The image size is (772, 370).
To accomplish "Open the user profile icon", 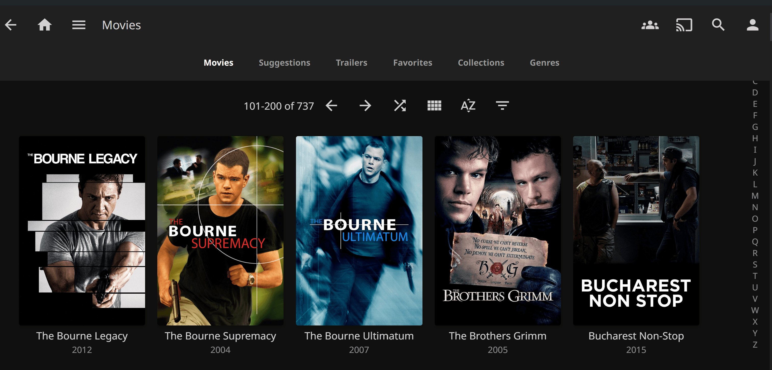I will click(x=752, y=25).
